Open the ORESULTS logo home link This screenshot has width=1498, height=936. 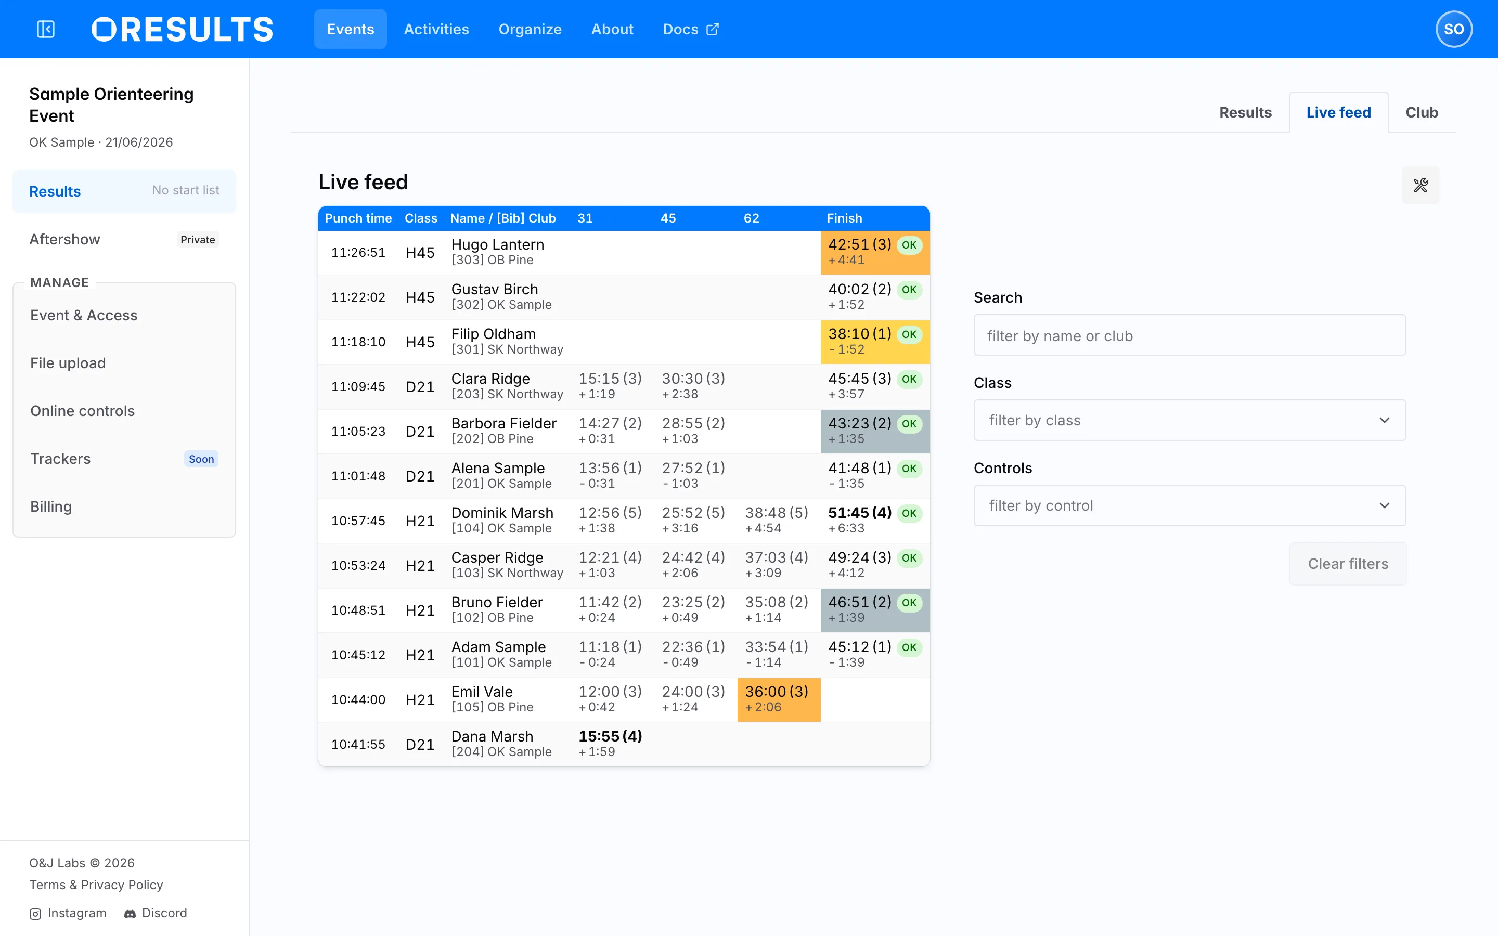pyautogui.click(x=182, y=29)
